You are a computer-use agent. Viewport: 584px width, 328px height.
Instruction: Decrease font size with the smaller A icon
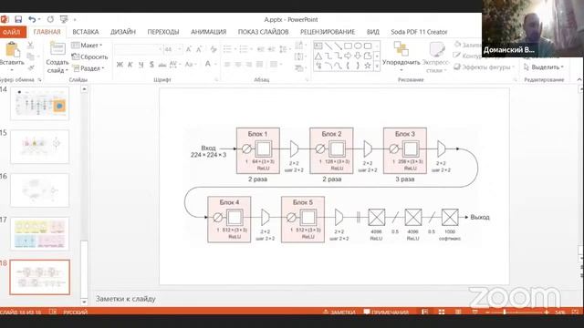(199, 49)
